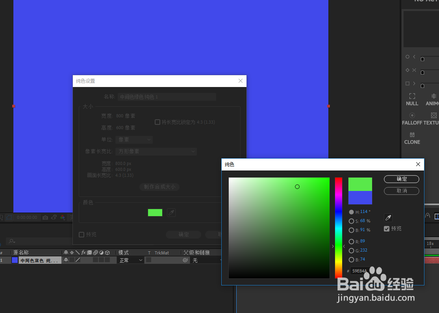Click the frame blending column header icon
The height and width of the screenshot is (313, 439).
point(89,252)
